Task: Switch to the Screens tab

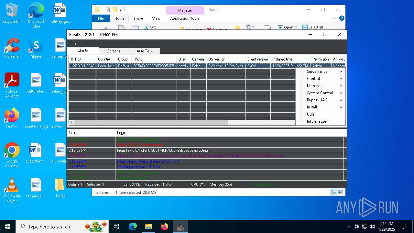Action: click(x=114, y=51)
